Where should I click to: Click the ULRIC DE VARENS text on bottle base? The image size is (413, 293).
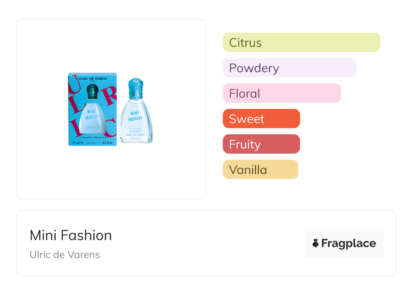[x=135, y=135]
